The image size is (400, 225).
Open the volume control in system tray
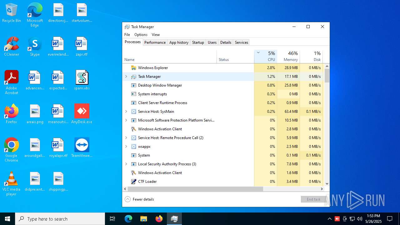(360, 219)
